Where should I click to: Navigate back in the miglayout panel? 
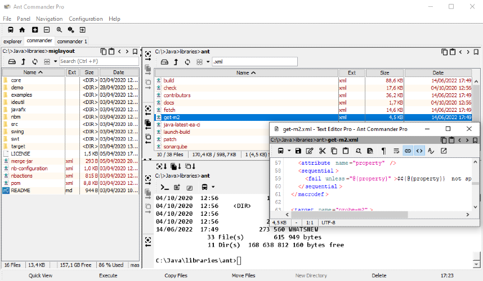click(x=119, y=52)
